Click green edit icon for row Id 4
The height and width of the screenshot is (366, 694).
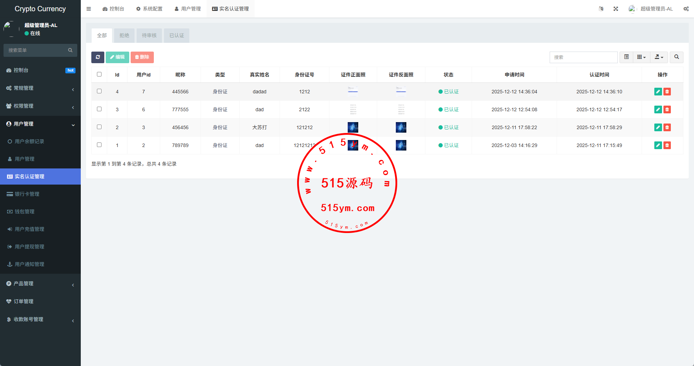coord(658,92)
